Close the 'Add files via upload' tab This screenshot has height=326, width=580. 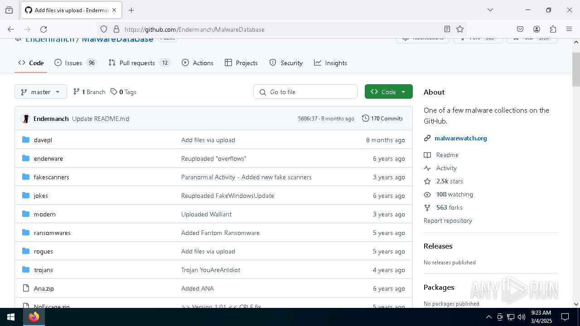[x=114, y=10]
